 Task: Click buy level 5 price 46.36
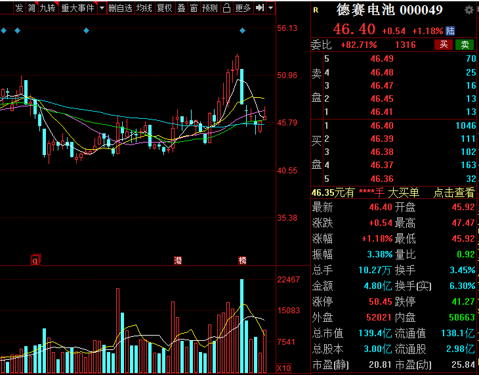(382, 179)
